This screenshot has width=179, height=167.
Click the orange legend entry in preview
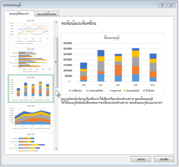pos(95,91)
